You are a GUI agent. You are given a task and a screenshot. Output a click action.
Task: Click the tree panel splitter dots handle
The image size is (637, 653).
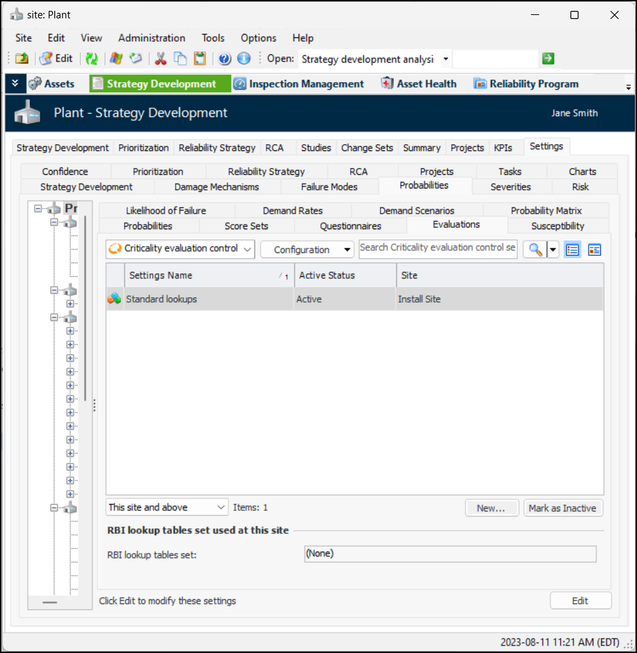(94, 405)
